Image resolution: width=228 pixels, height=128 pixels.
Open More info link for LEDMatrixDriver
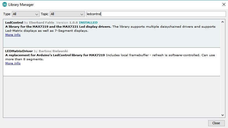point(13,63)
